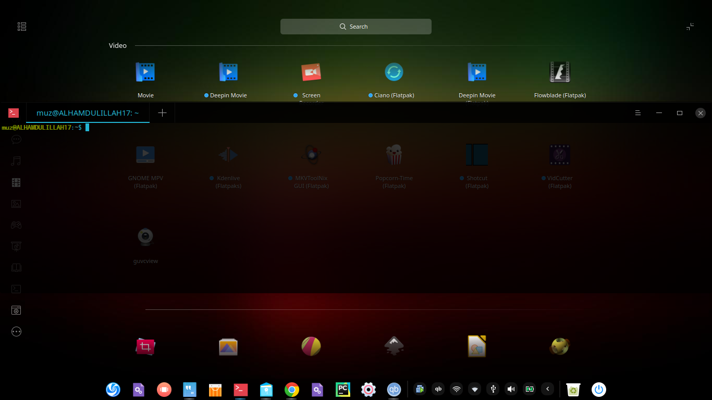Expand hidden tray icons with the chevron
Screen dimensions: 712x400
pos(547,389)
